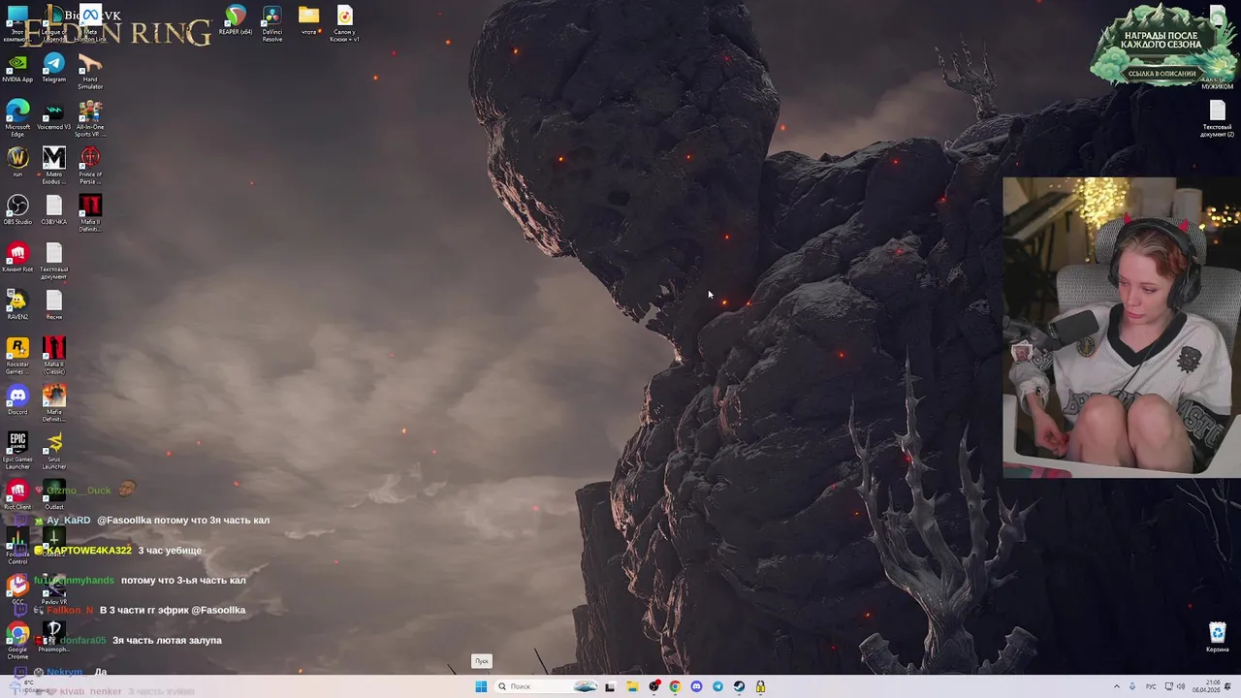The width and height of the screenshot is (1241, 698).
Task: Open the Discord desktop shortcut
Action: (x=17, y=400)
